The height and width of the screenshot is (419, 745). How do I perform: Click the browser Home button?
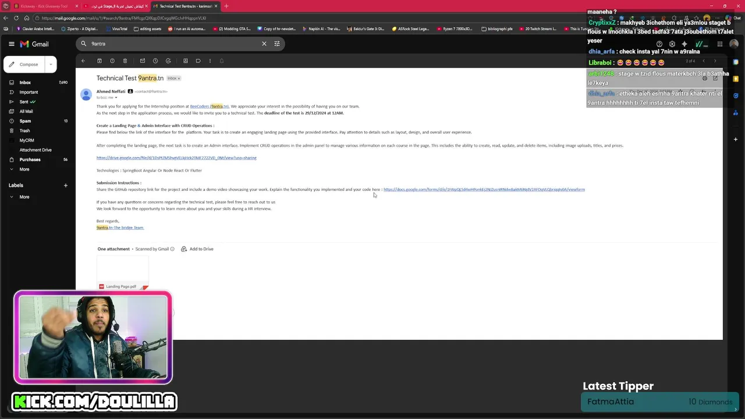pyautogui.click(x=27, y=18)
